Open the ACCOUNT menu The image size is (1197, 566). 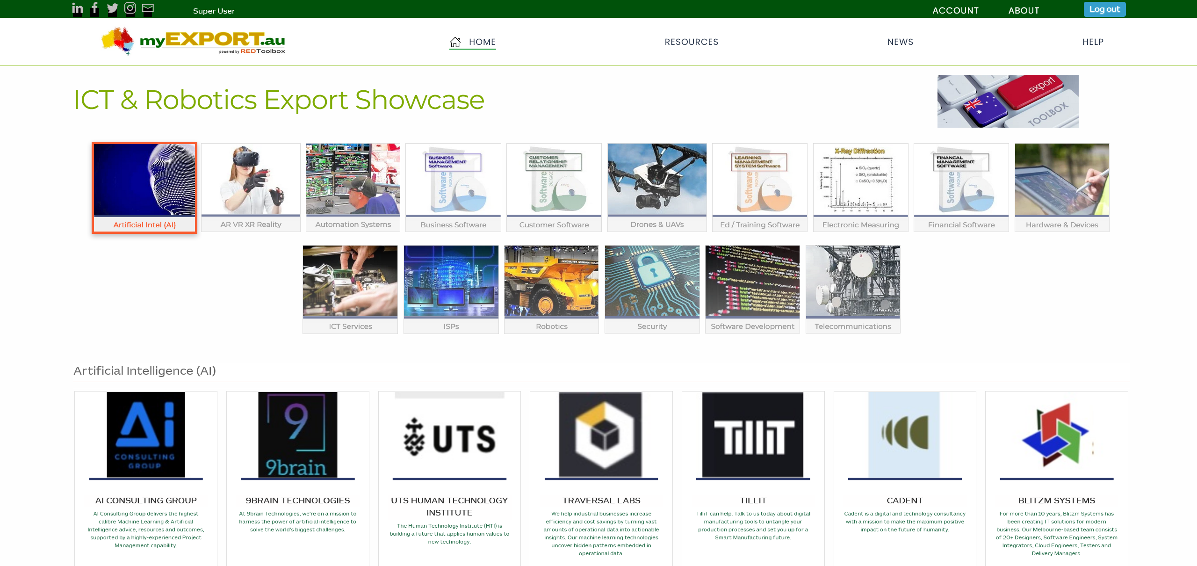pyautogui.click(x=955, y=10)
